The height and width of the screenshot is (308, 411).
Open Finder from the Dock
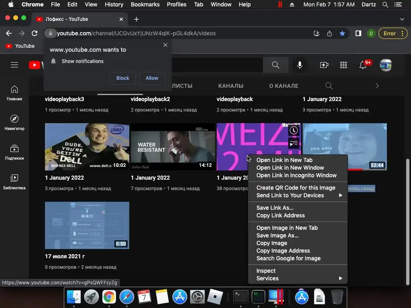[x=74, y=297]
